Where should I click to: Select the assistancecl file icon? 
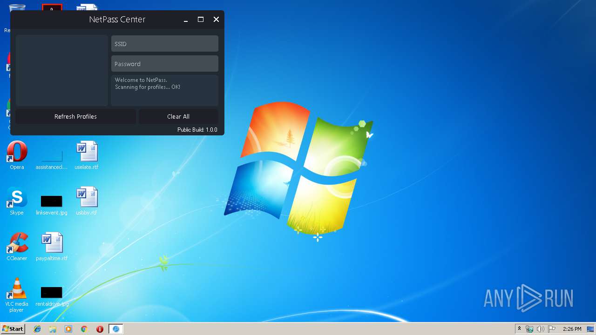52,158
